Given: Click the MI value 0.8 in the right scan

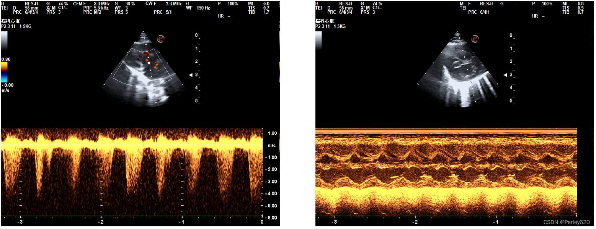Looking at the screenshot, I should 581,3.
